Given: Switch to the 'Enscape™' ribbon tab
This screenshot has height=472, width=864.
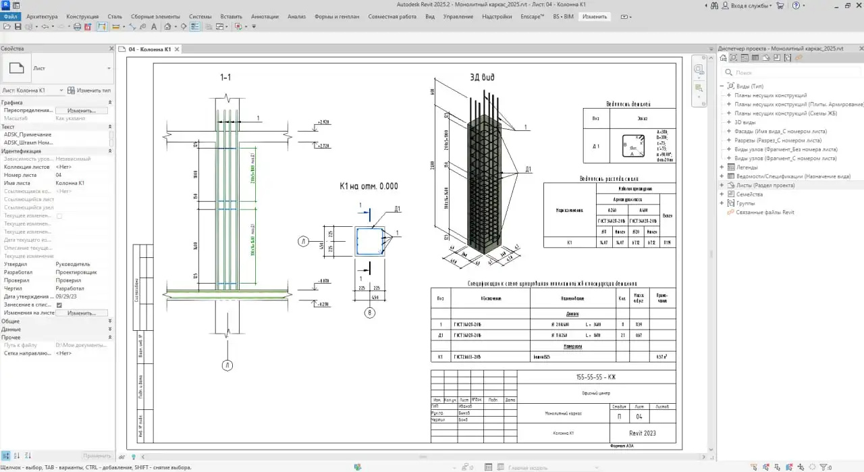Looking at the screenshot, I should [532, 16].
